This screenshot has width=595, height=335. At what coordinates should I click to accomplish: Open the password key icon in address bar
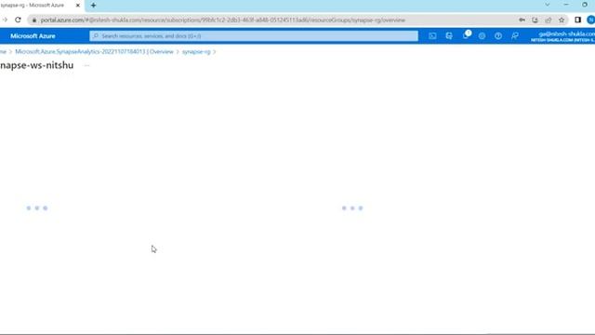point(522,20)
